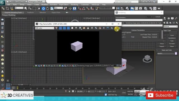Open the Render Setup icon
This screenshot has height=101, width=179.
click(x=150, y=8)
